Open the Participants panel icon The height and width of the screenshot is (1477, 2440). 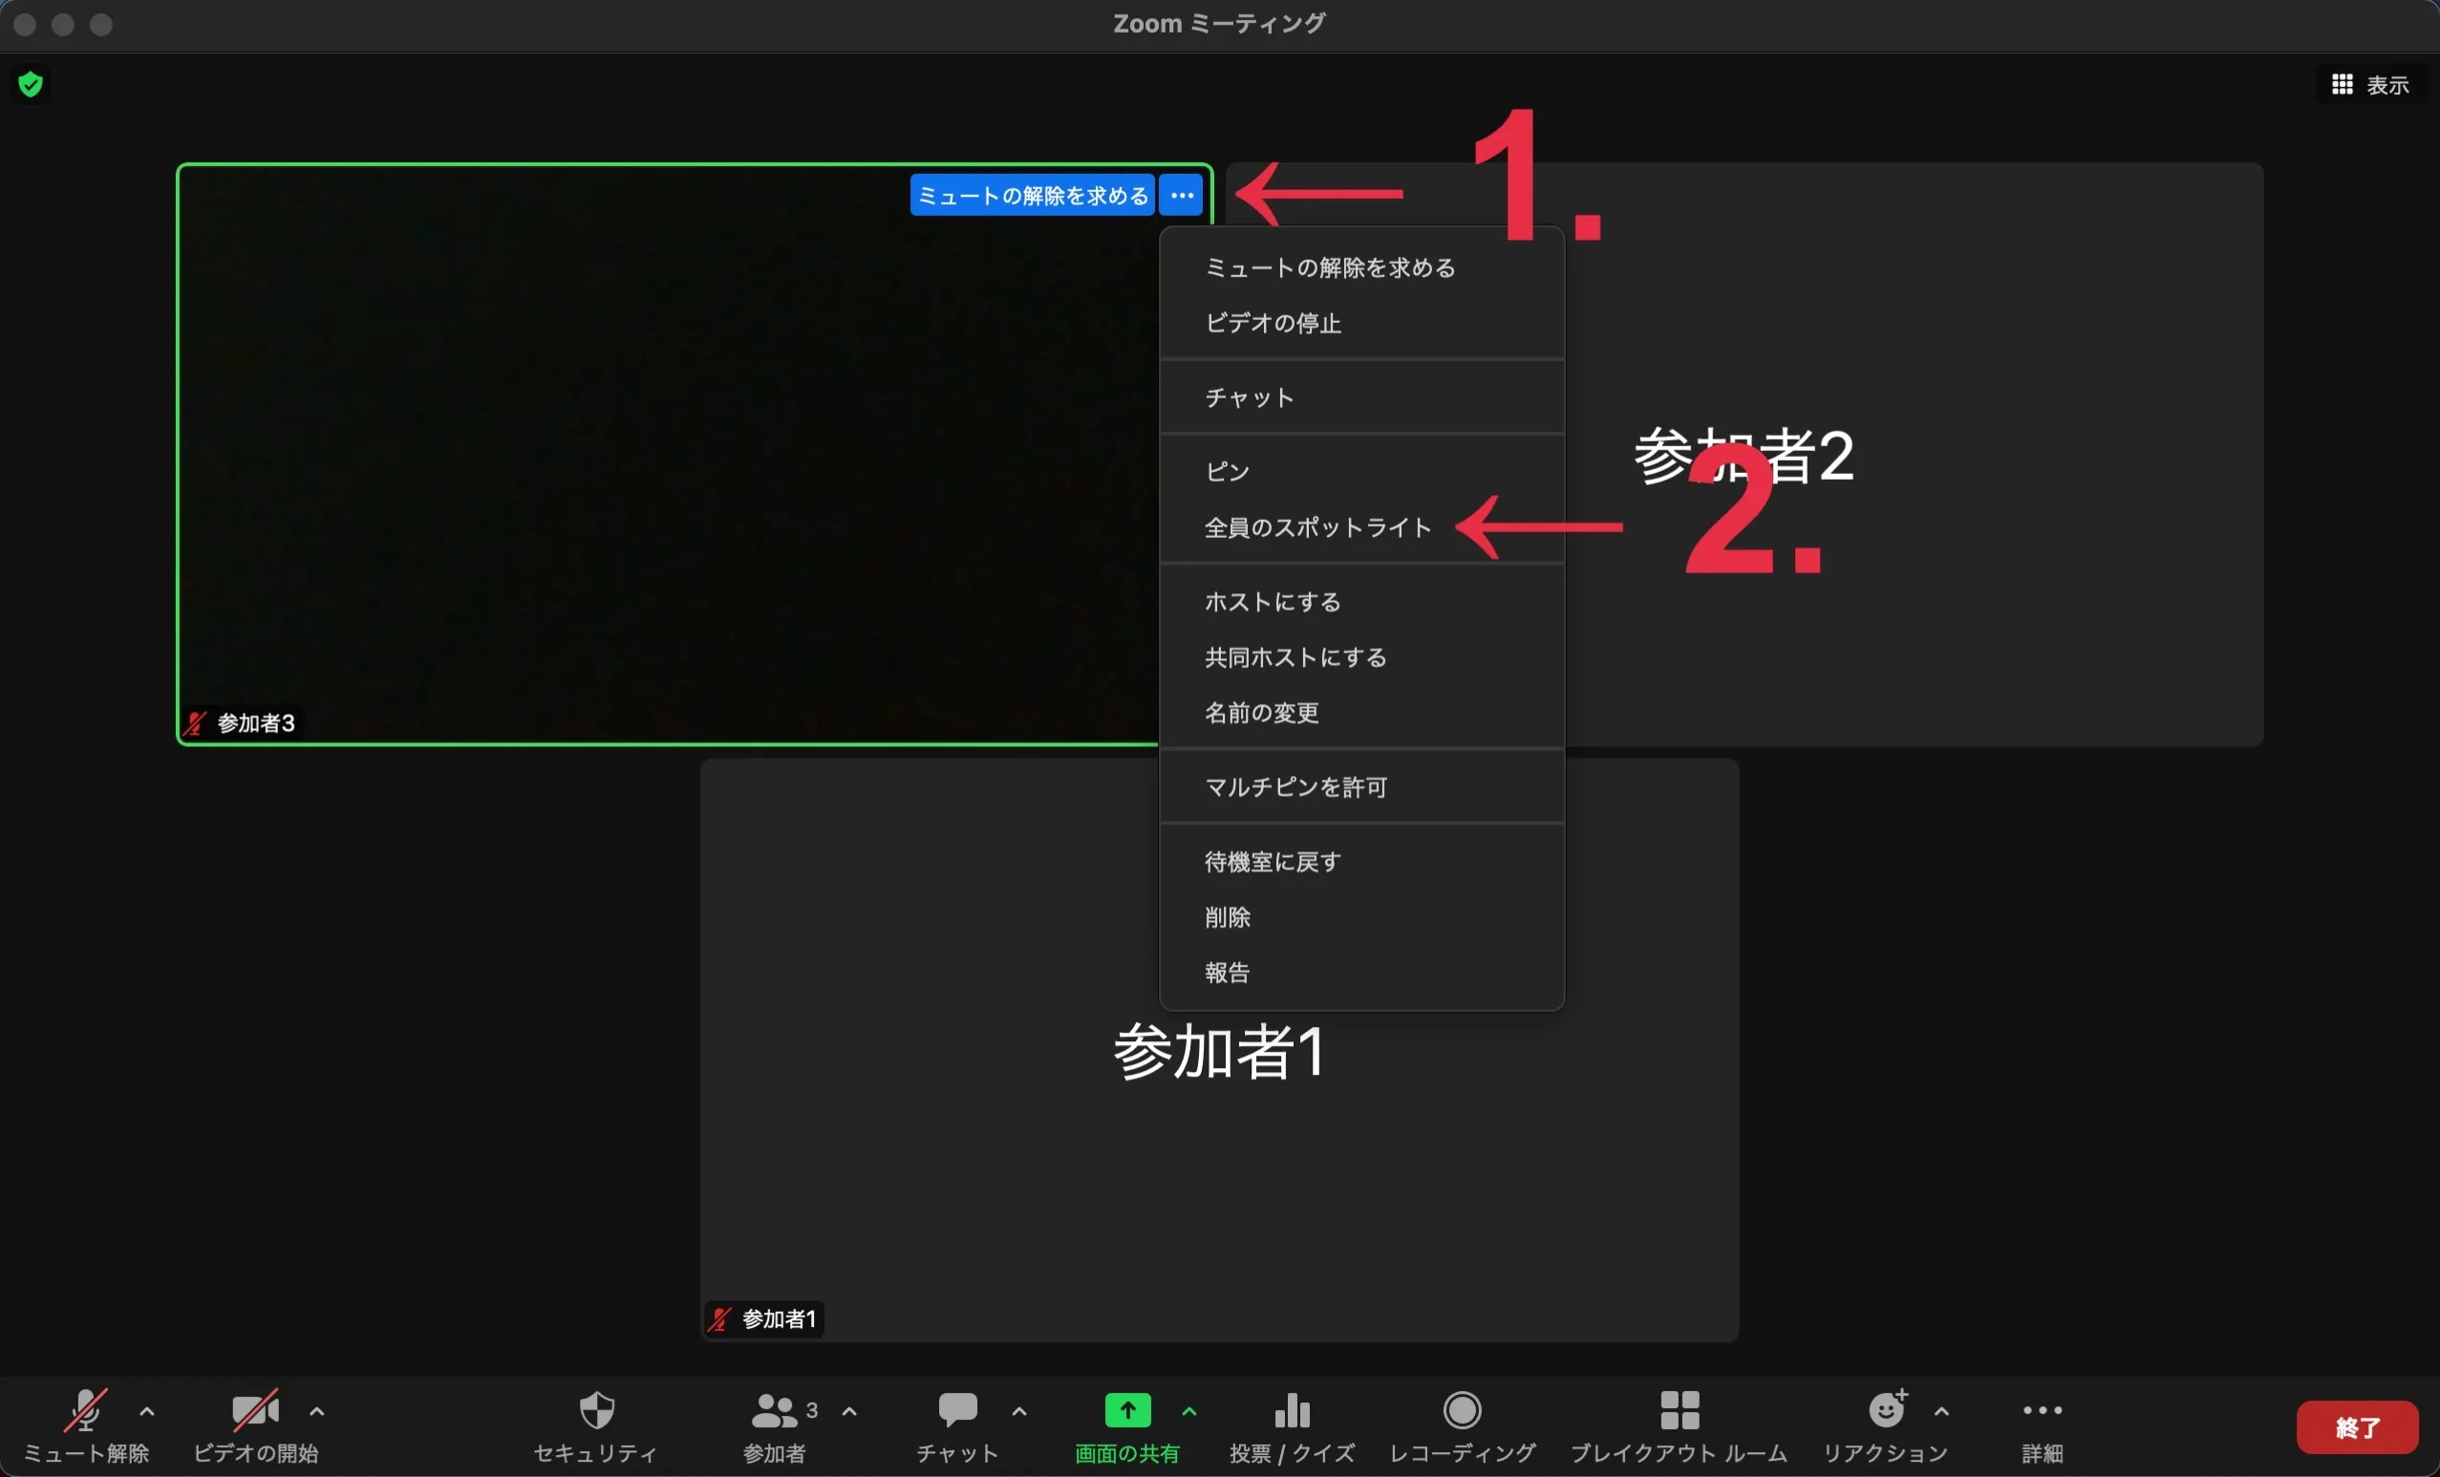tap(775, 1411)
